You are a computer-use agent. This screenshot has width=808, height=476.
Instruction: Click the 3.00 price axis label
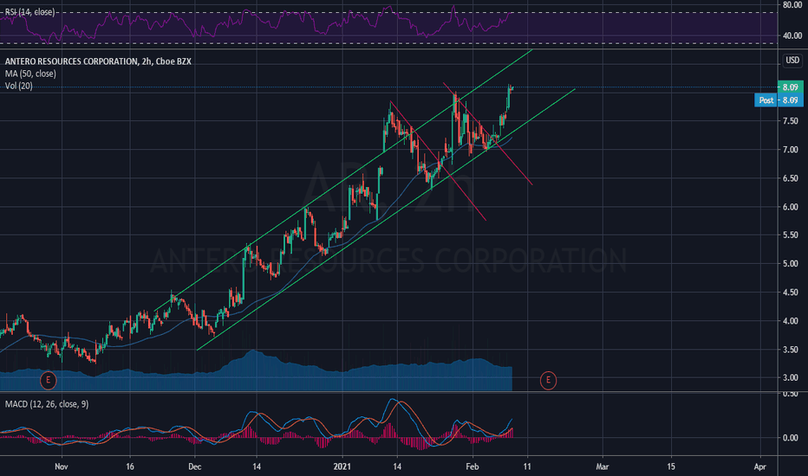pyautogui.click(x=790, y=377)
